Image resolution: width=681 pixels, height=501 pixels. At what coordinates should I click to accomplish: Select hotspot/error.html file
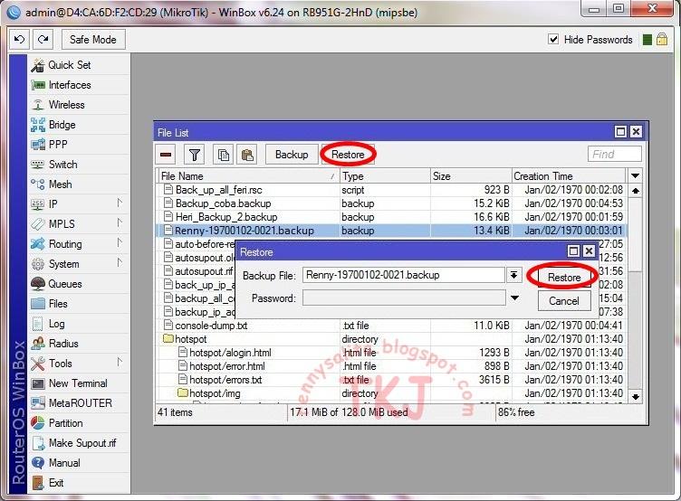coord(227,366)
